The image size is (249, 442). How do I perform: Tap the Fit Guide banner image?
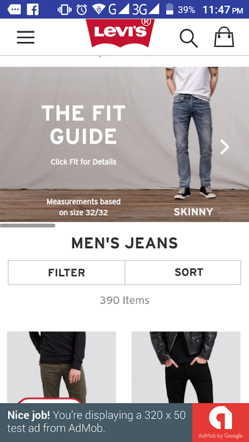124,144
